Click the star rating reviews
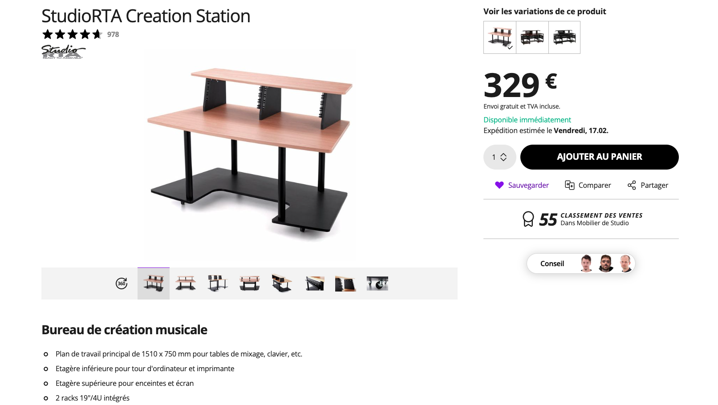 coord(72,34)
